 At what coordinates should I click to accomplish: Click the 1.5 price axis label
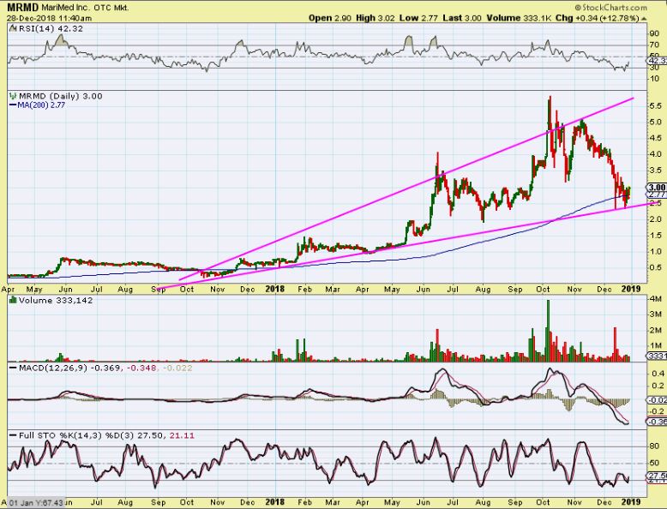pyautogui.click(x=656, y=236)
